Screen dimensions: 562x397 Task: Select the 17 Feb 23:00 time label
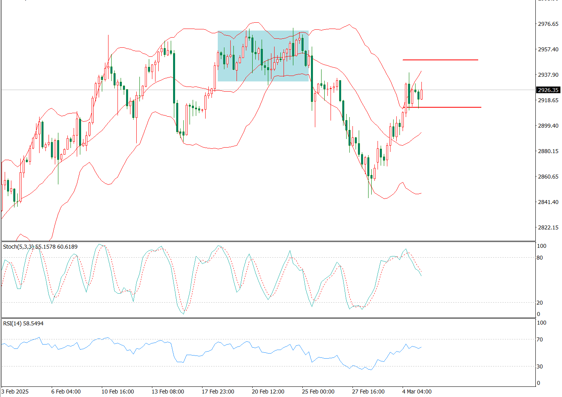(218, 392)
